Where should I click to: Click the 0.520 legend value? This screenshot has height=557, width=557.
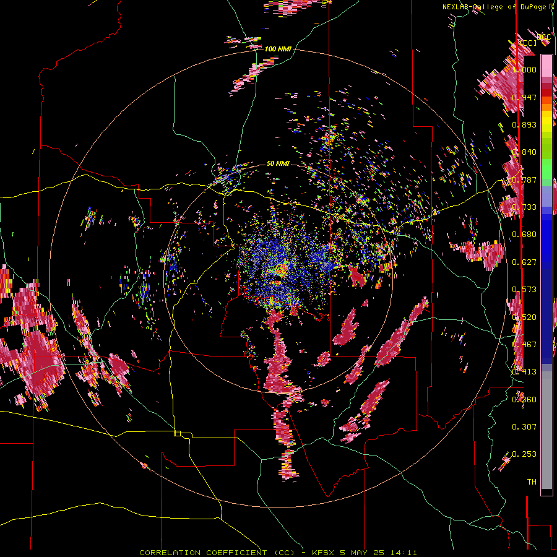click(524, 317)
